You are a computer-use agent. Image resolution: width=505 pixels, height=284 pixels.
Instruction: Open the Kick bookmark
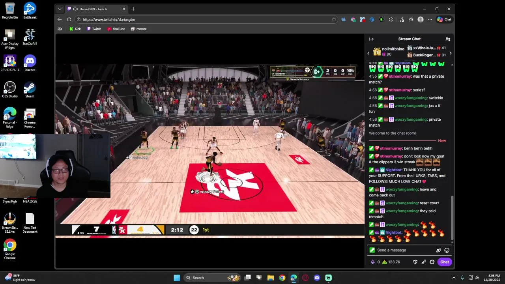click(x=75, y=29)
